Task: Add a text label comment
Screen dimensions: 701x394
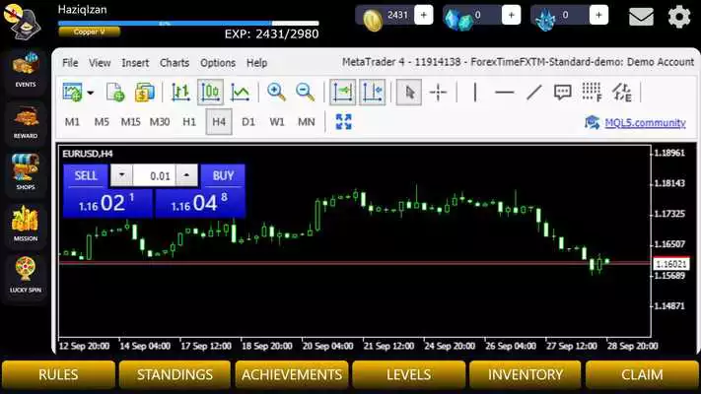Action: (x=562, y=93)
